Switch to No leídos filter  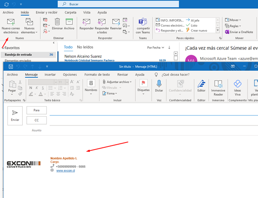[85, 47]
